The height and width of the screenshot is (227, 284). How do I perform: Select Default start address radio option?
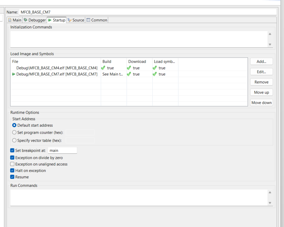14,125
